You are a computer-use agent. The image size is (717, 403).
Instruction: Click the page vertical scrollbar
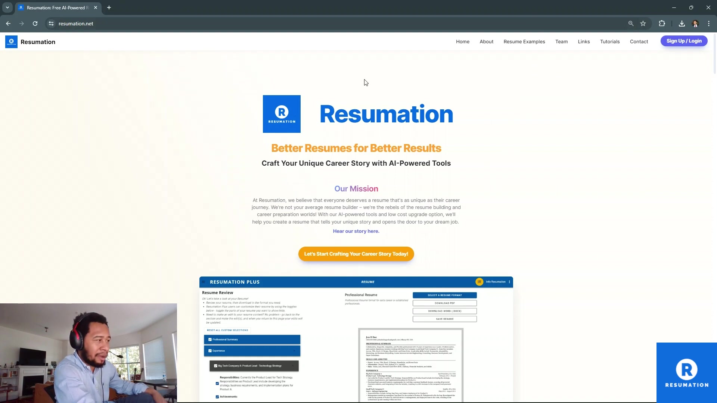click(715, 54)
